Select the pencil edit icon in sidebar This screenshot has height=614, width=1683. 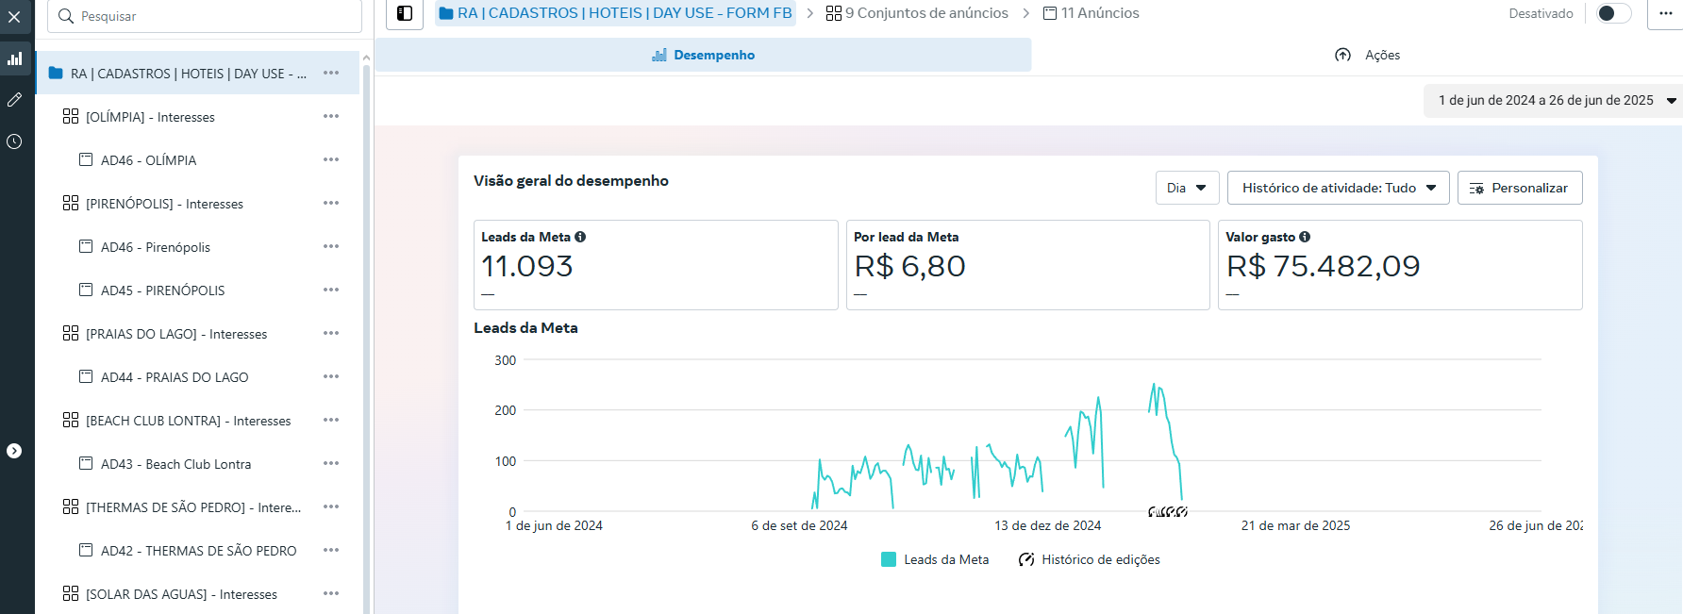pos(14,100)
